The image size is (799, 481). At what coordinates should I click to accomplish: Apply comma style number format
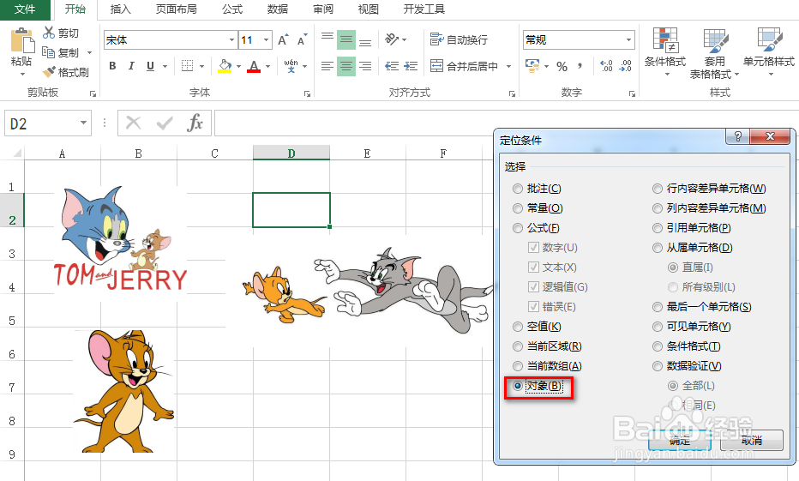580,66
